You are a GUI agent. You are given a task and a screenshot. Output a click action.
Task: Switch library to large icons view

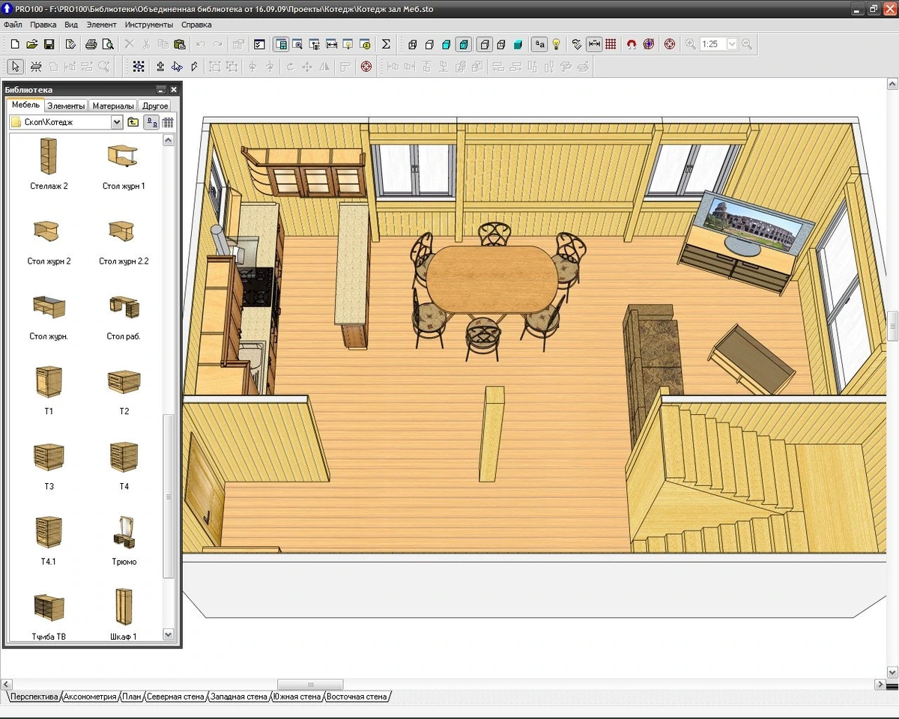[x=152, y=122]
